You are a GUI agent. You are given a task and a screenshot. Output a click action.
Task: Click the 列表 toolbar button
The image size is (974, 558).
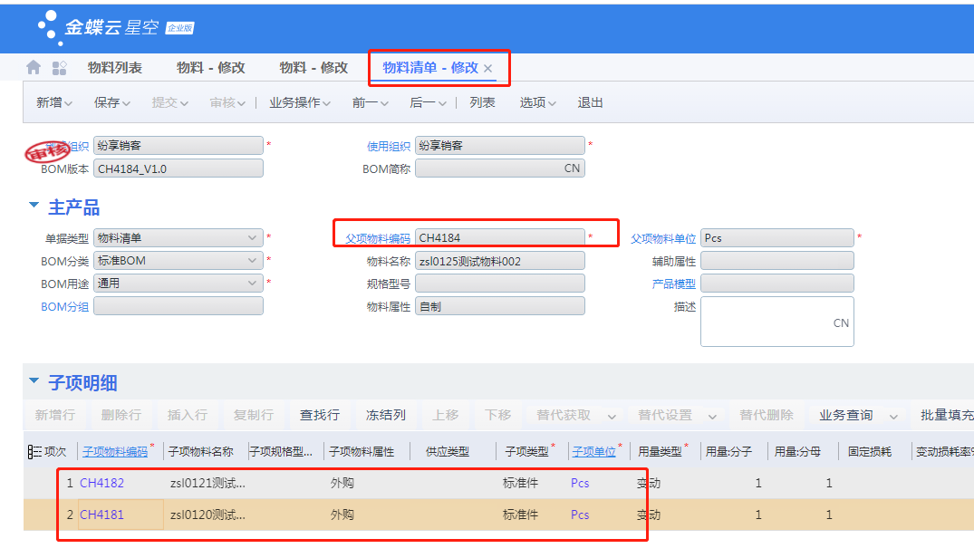pos(482,102)
